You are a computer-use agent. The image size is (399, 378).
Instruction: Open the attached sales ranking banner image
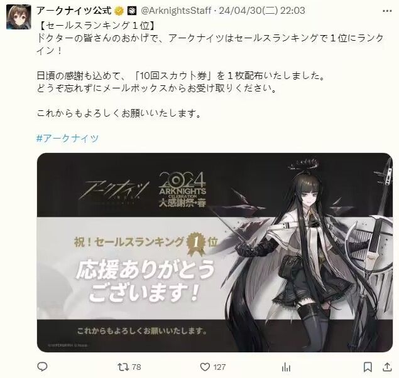(215, 253)
